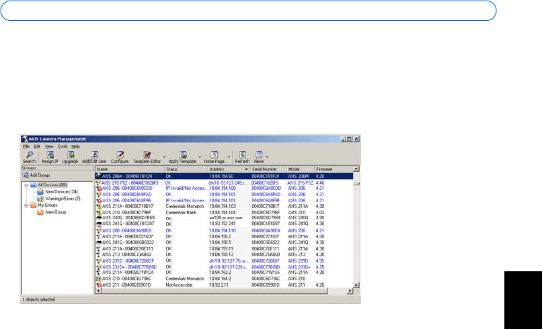Select the AXIS 210 - 00408C6D796C row
Image resolution: width=542 pixels, height=329 pixels.
[224, 279]
